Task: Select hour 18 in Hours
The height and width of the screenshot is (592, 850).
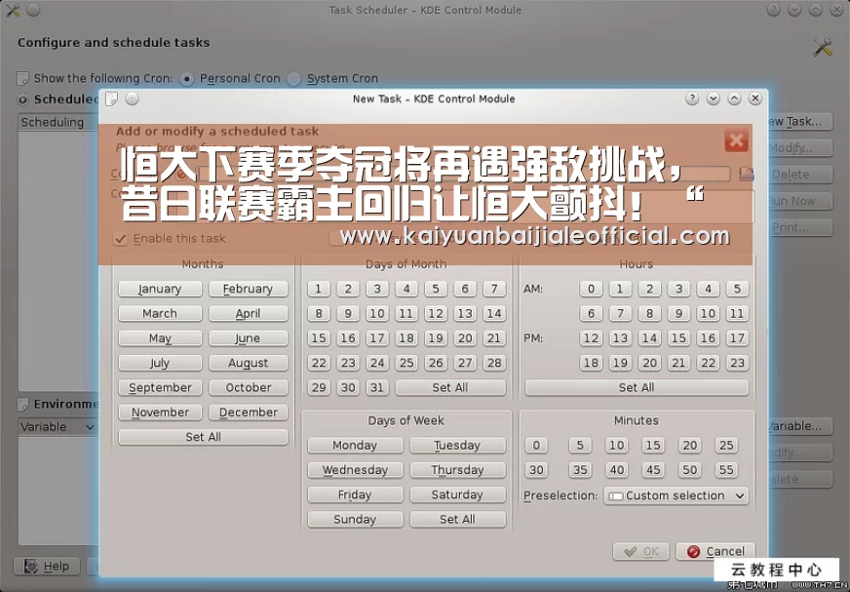Action: (x=591, y=363)
